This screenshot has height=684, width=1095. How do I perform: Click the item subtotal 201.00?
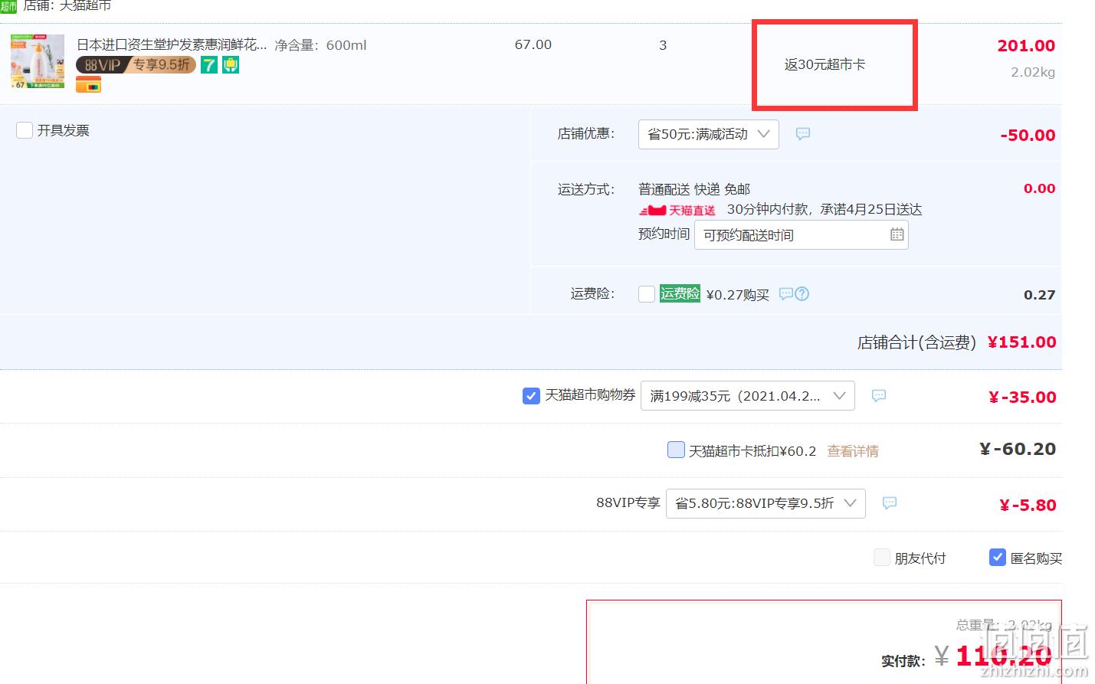tap(1026, 46)
